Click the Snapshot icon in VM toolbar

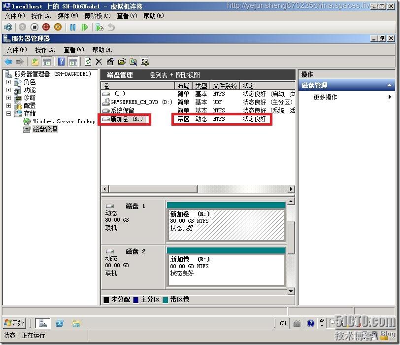tap(100, 27)
